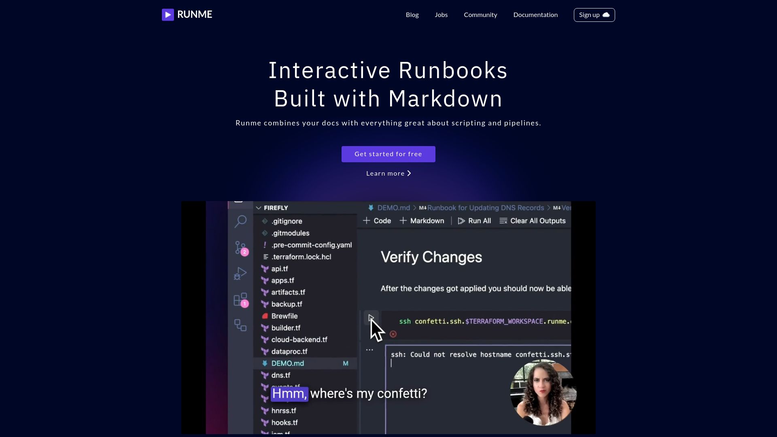Open the Jobs page
This screenshot has height=437, width=777.
tap(441, 15)
